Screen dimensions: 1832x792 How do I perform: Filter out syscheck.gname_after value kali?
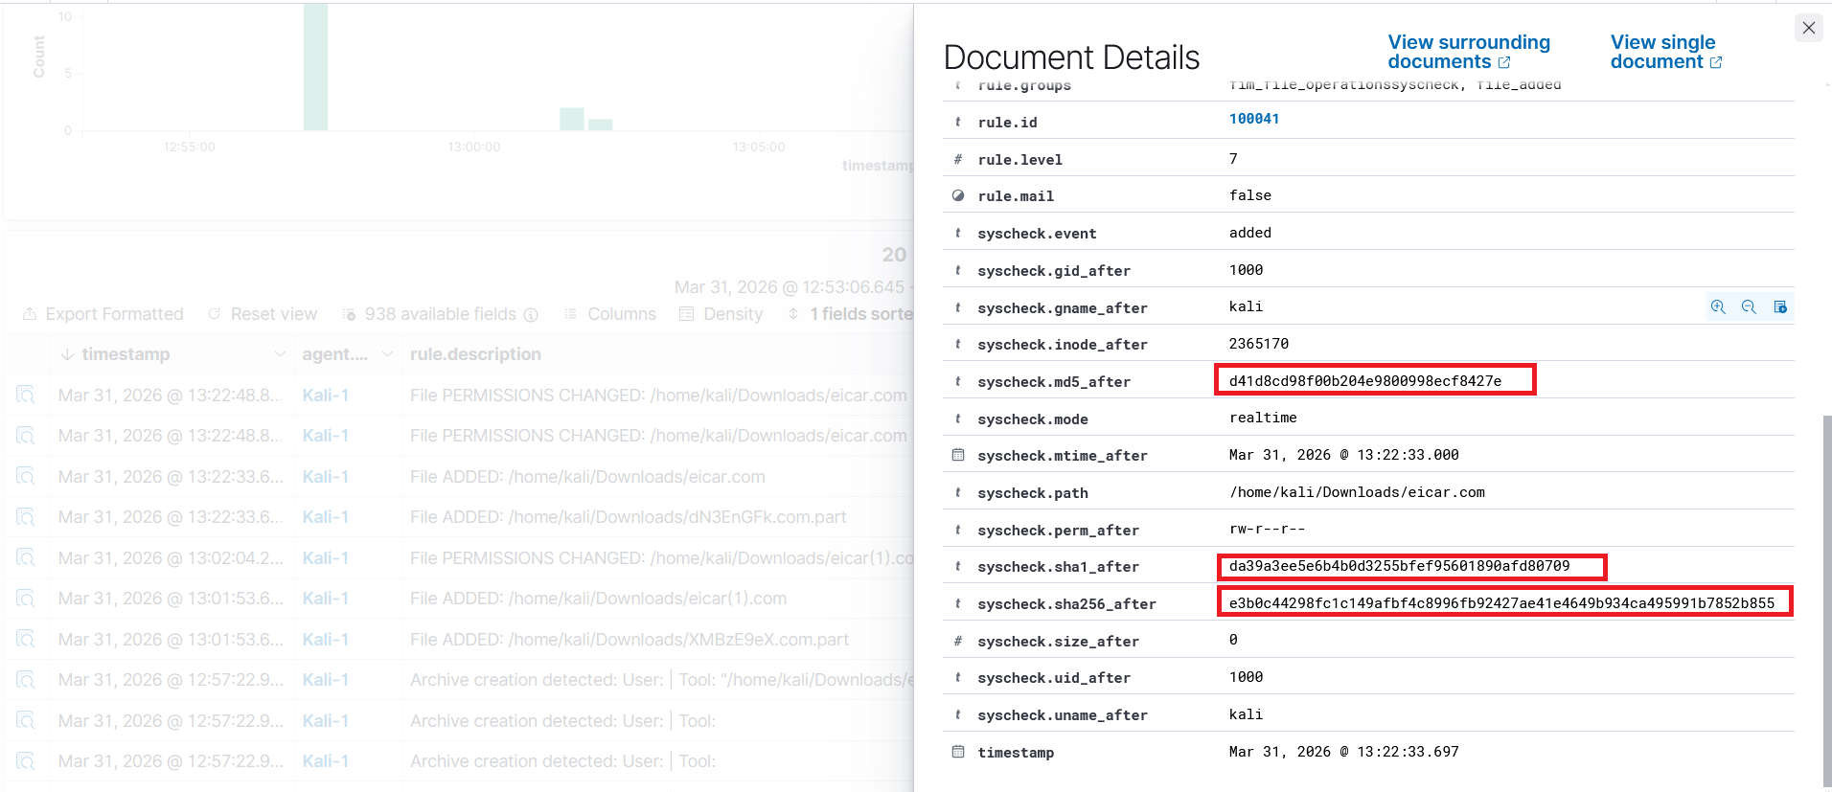pyautogui.click(x=1749, y=307)
